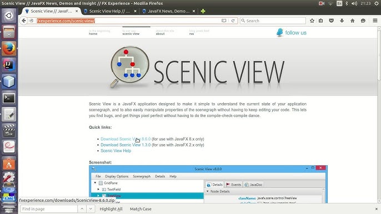Toggle reader view icon in address bar
Image resolution: width=381 pixels, height=214 pixels.
tap(224, 21)
